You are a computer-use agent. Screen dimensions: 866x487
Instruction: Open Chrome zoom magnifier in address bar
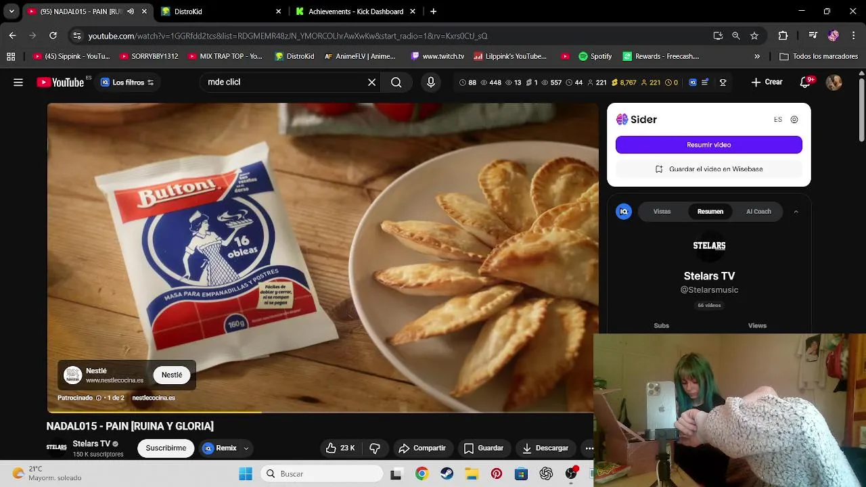[x=736, y=36]
